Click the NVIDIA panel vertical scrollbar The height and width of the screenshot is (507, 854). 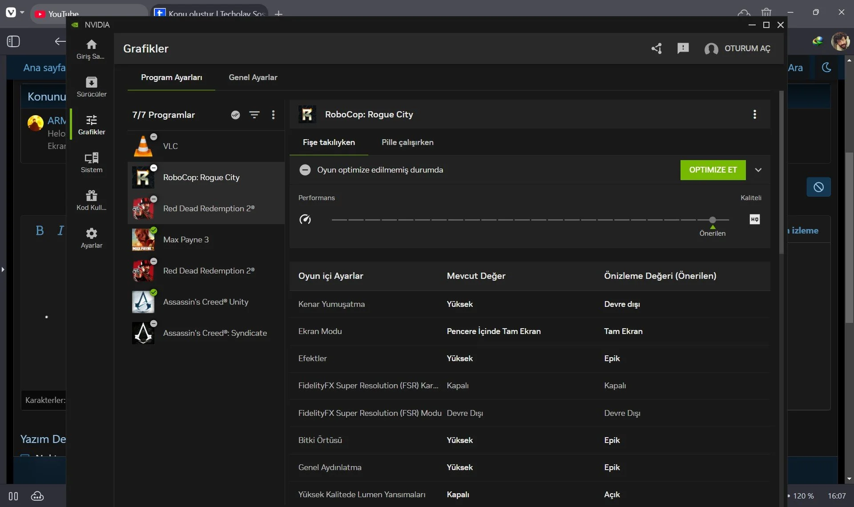pos(781,173)
